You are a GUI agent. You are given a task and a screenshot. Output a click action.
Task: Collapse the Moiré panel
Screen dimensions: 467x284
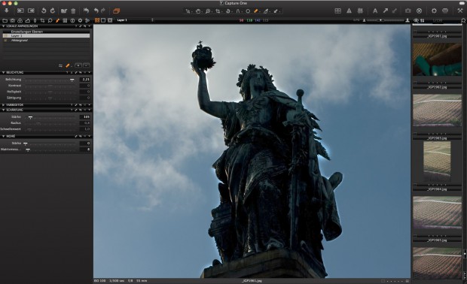tap(4, 136)
